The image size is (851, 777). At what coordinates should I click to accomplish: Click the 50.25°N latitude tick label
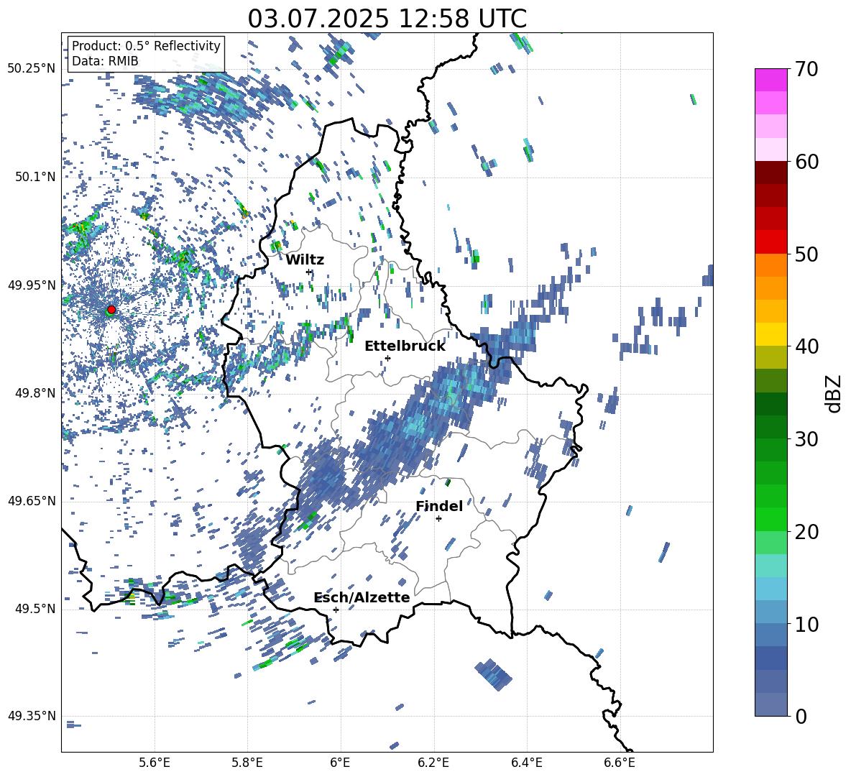pos(32,69)
